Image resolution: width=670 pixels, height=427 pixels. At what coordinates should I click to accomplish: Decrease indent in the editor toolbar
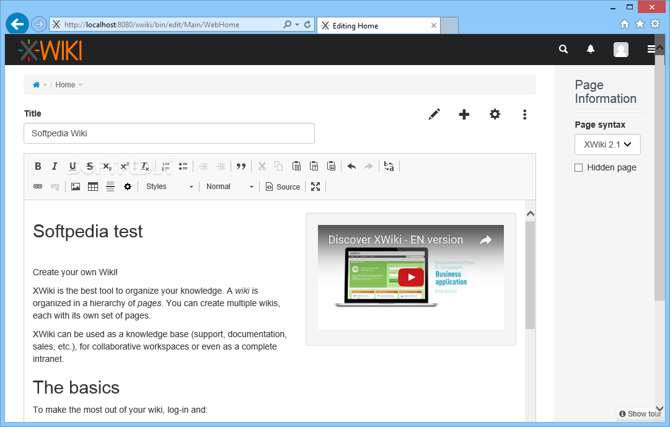tap(203, 166)
